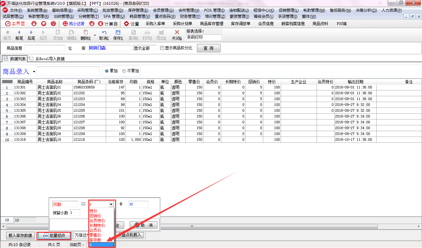The height and width of the screenshot is (248, 422).
Task: Open the 会员管理(G) menu
Action: point(163,10)
